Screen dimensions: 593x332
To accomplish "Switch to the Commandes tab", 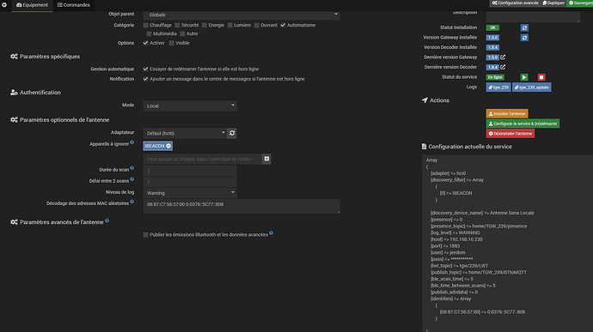I will click(74, 5).
